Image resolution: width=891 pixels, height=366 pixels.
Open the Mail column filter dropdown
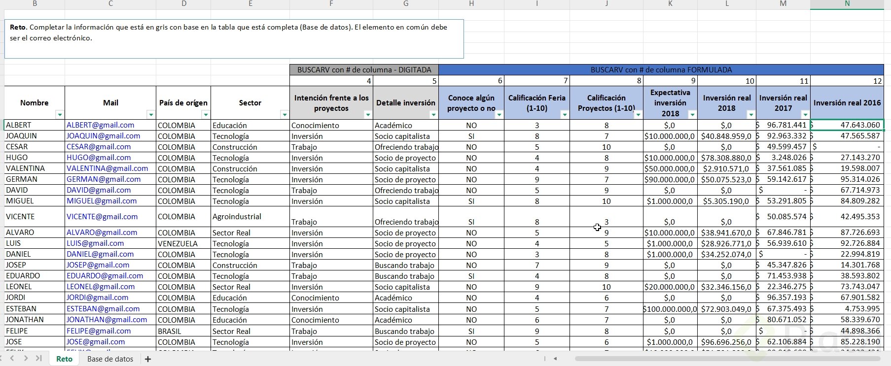[x=151, y=114]
